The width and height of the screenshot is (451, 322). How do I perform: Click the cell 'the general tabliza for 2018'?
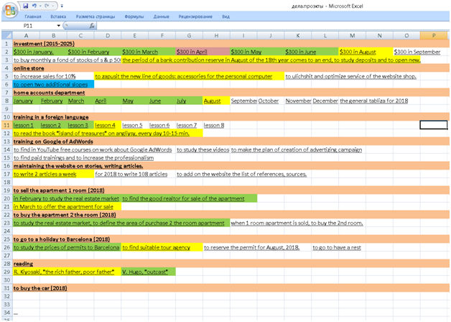click(x=373, y=101)
